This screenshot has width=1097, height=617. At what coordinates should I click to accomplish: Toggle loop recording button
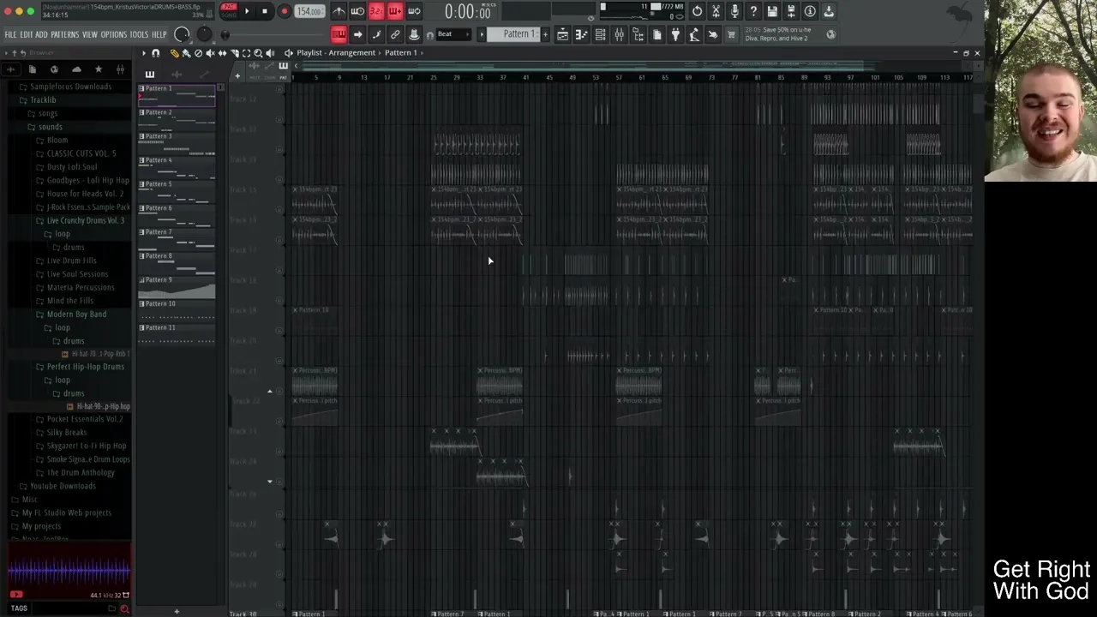[x=414, y=11]
